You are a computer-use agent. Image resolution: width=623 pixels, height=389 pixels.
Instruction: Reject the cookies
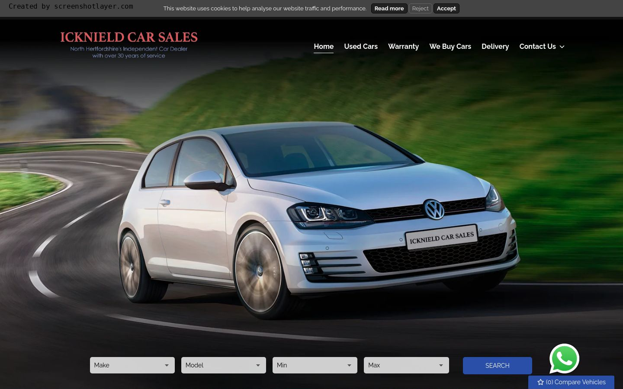point(420,8)
